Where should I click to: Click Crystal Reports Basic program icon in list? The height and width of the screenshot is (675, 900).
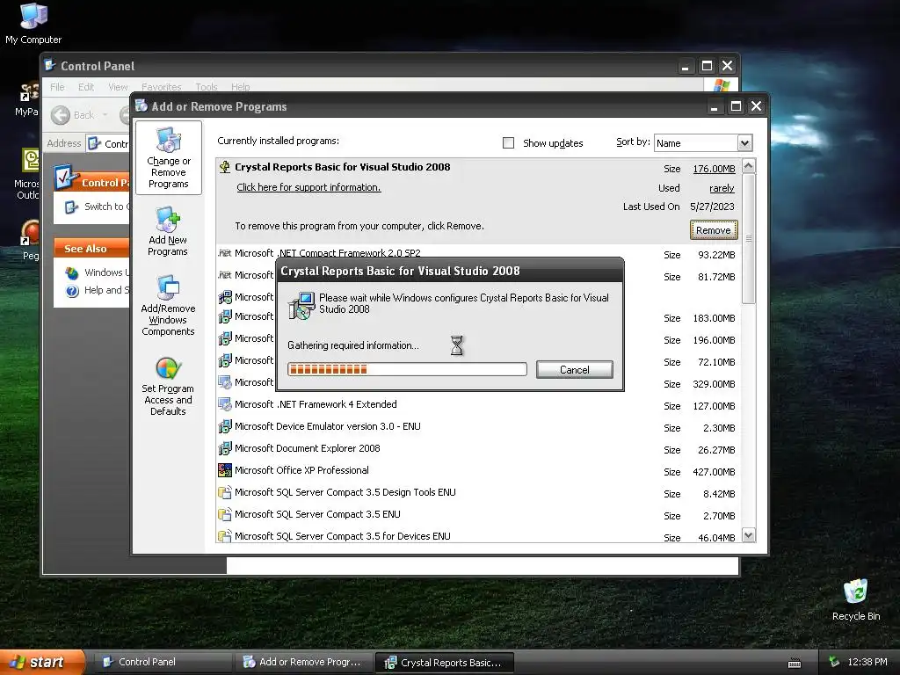[x=225, y=167]
